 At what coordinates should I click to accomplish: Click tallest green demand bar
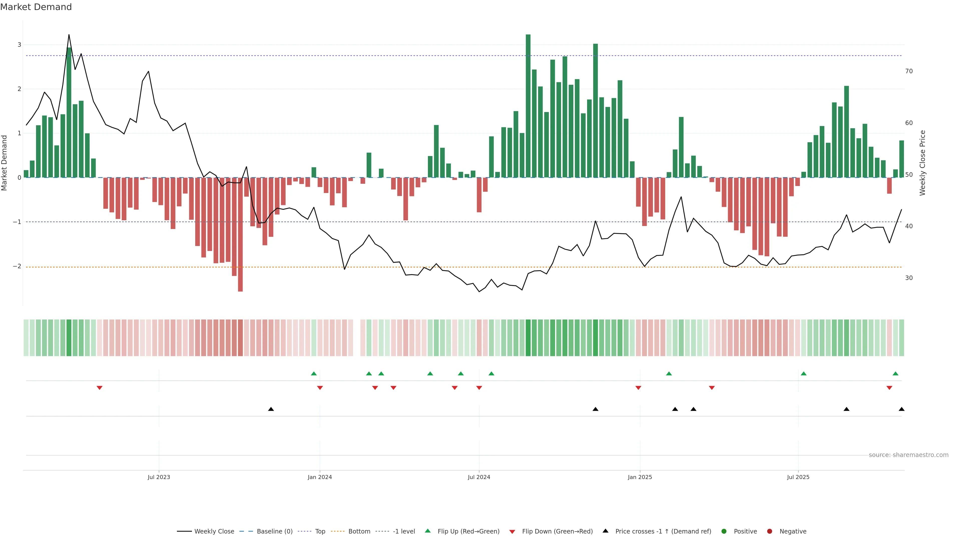528,106
